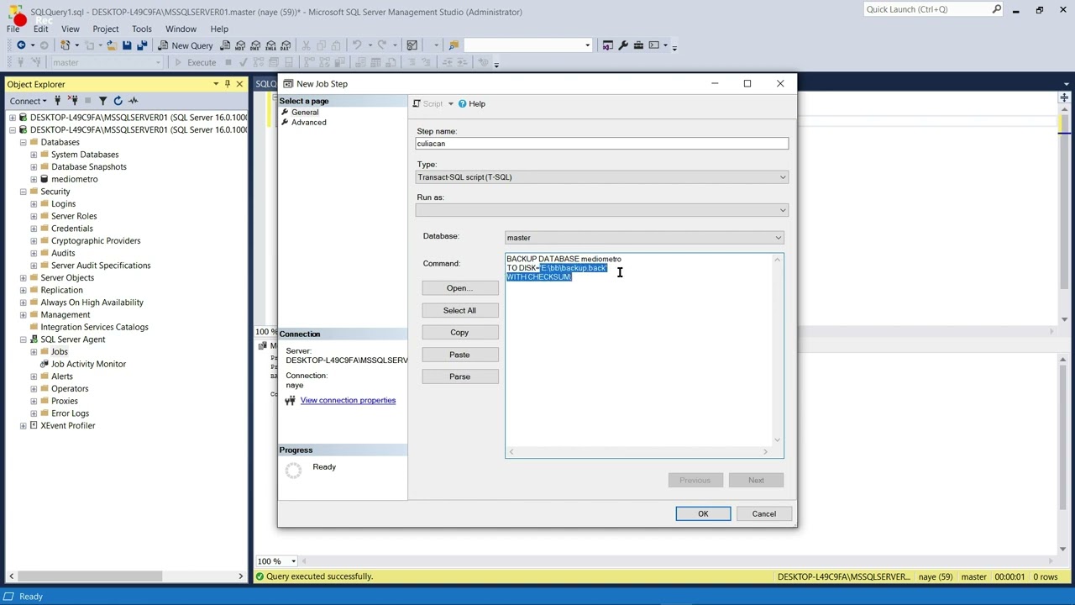Screen dimensions: 1075x605
Task: Click the Find in files icon
Action: 454,45
